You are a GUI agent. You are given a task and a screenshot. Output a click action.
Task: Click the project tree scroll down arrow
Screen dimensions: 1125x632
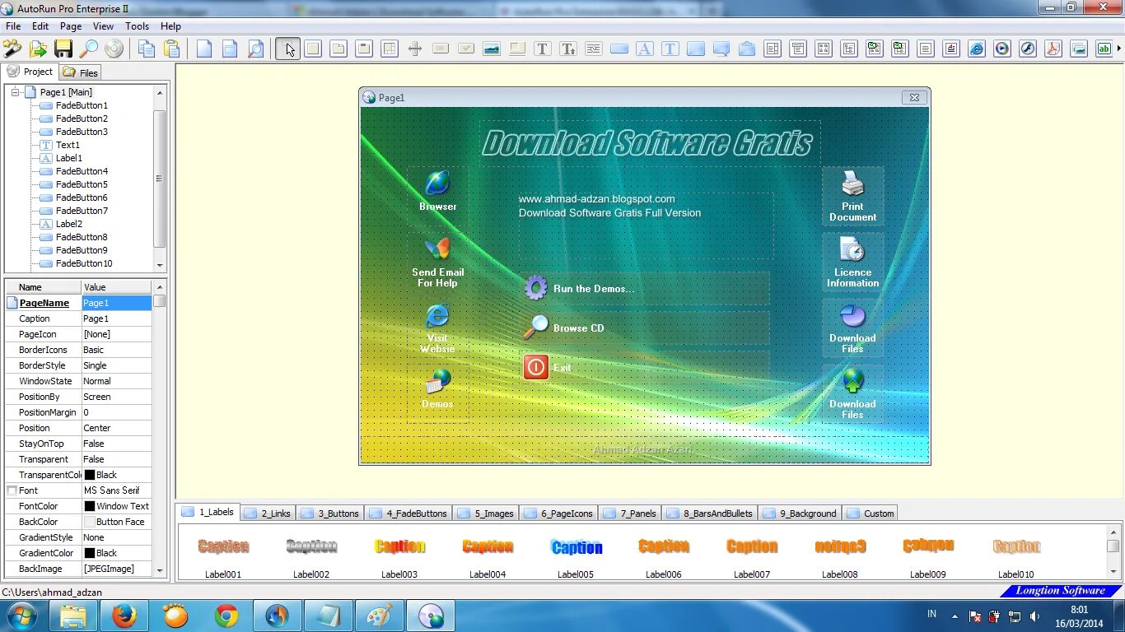(160, 266)
